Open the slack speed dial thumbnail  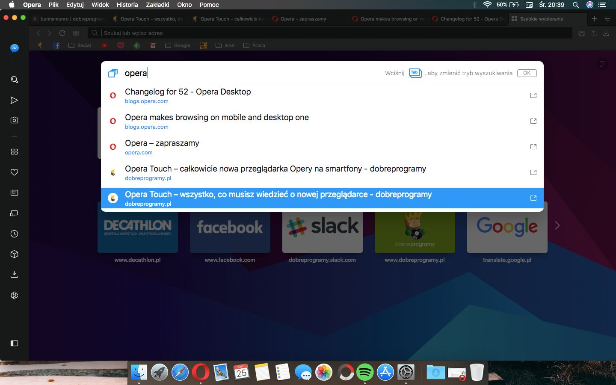point(323,227)
